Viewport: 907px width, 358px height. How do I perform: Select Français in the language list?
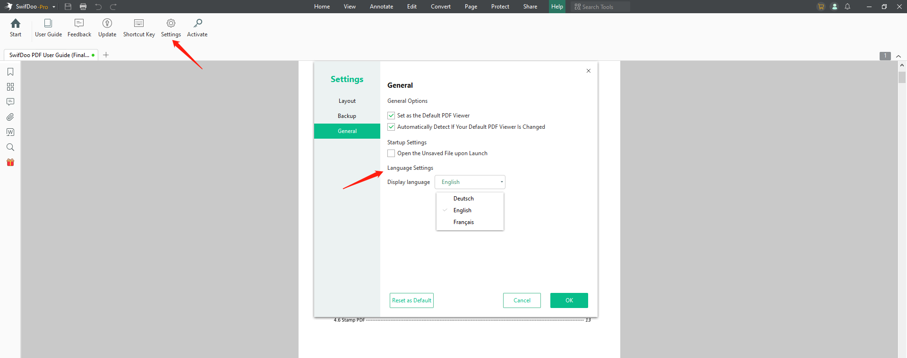[463, 222]
